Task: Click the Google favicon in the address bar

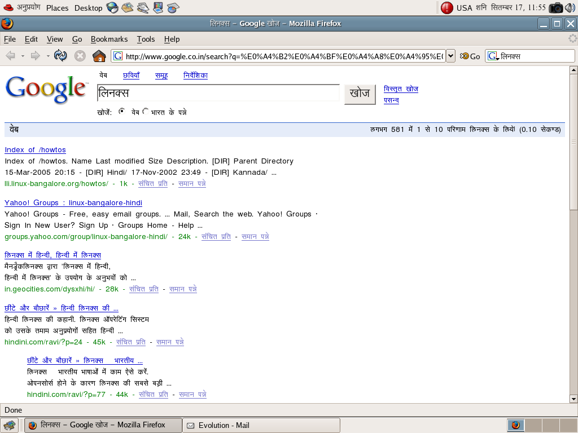Action: 117,56
